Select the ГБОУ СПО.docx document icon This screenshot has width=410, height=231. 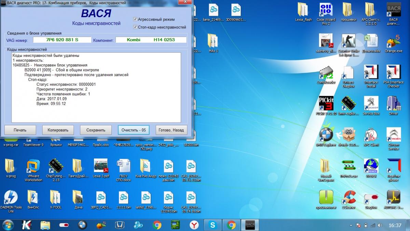[123, 170]
